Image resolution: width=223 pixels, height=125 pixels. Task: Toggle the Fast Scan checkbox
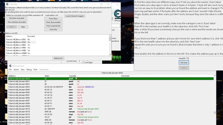[x=68, y=61]
